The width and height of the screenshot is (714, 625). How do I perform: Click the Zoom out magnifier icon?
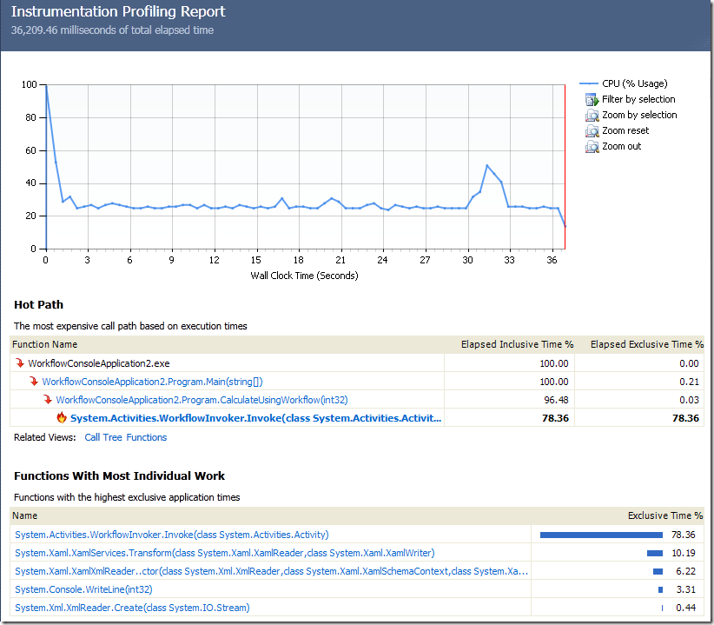[592, 147]
